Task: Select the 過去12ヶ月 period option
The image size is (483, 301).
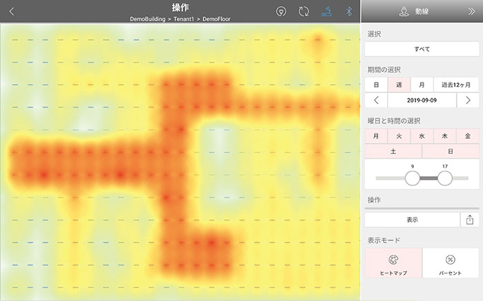Action: 456,85
